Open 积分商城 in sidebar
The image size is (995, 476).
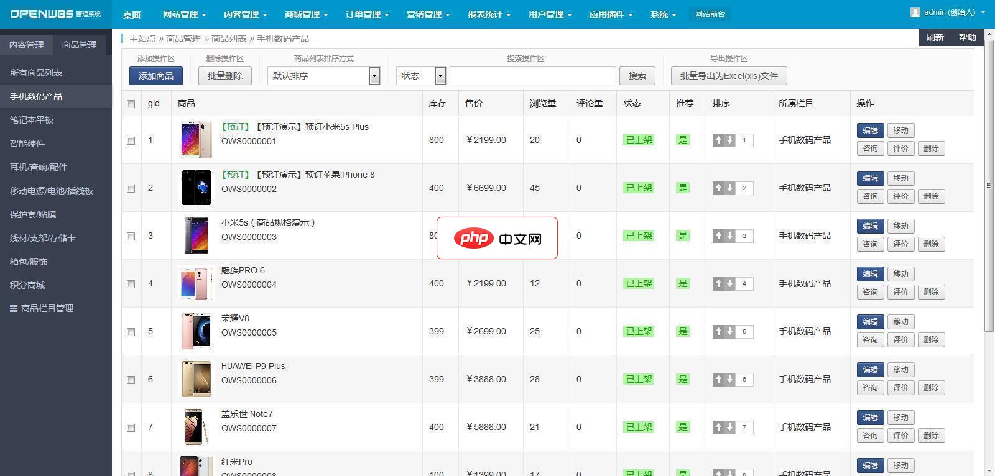pos(56,285)
